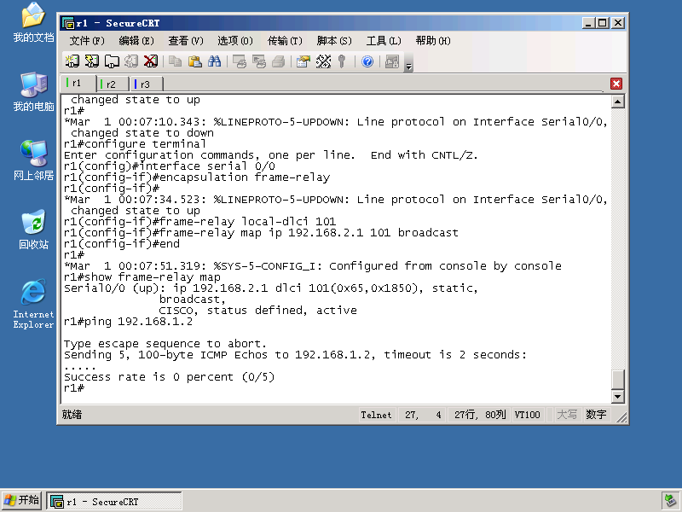Open Session Options from toolbar icon
This screenshot has height=512, width=682.
point(303,61)
